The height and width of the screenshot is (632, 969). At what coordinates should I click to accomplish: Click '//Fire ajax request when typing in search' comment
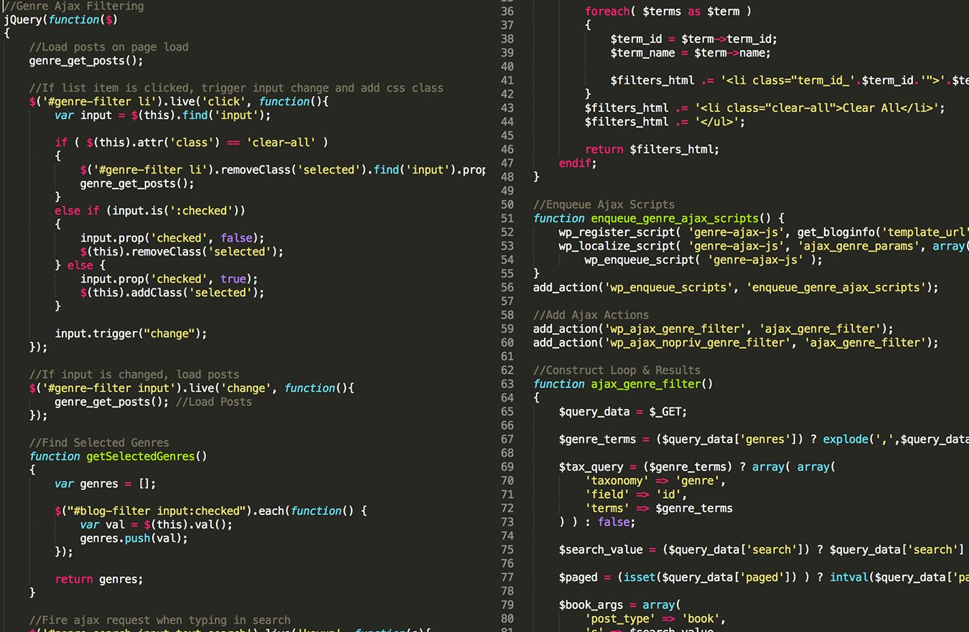[160, 620]
